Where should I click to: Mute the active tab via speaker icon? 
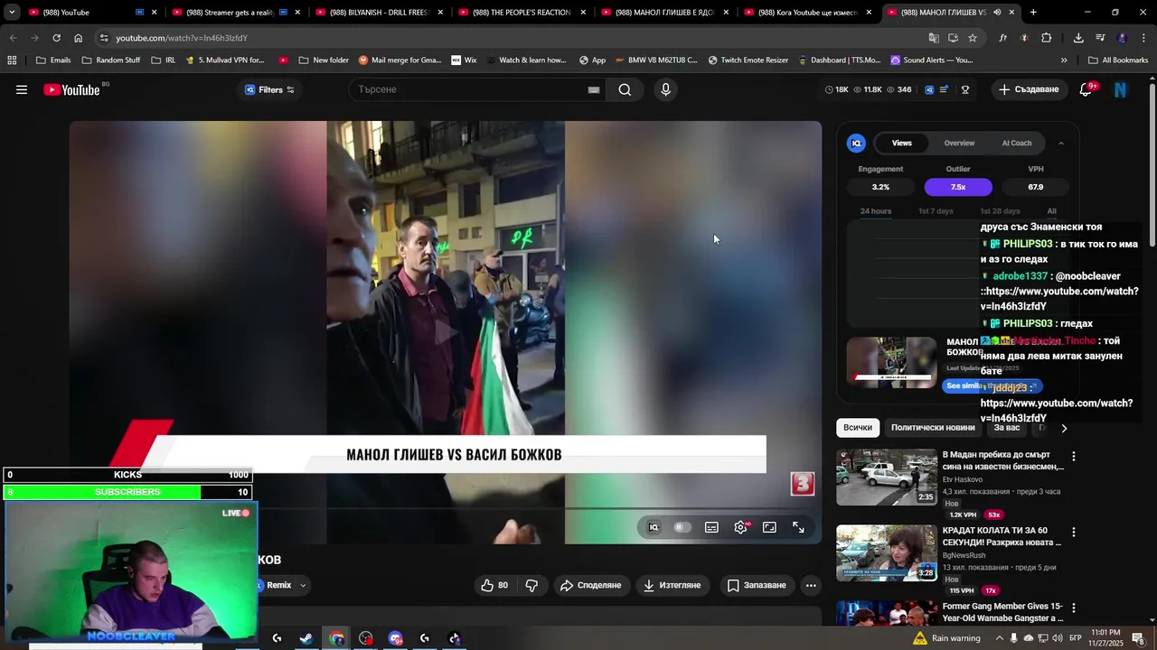coord(997,13)
